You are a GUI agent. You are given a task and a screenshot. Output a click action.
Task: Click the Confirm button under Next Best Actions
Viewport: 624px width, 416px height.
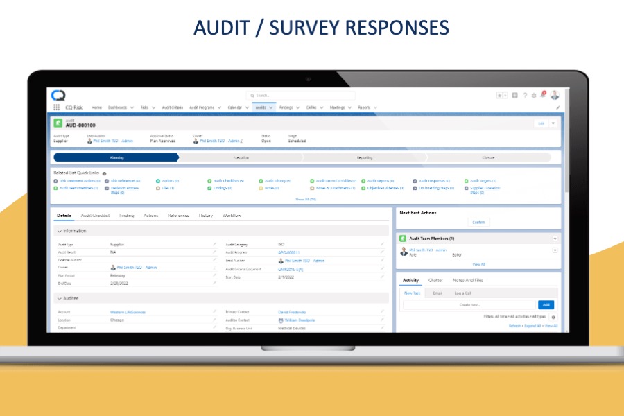coord(478,222)
